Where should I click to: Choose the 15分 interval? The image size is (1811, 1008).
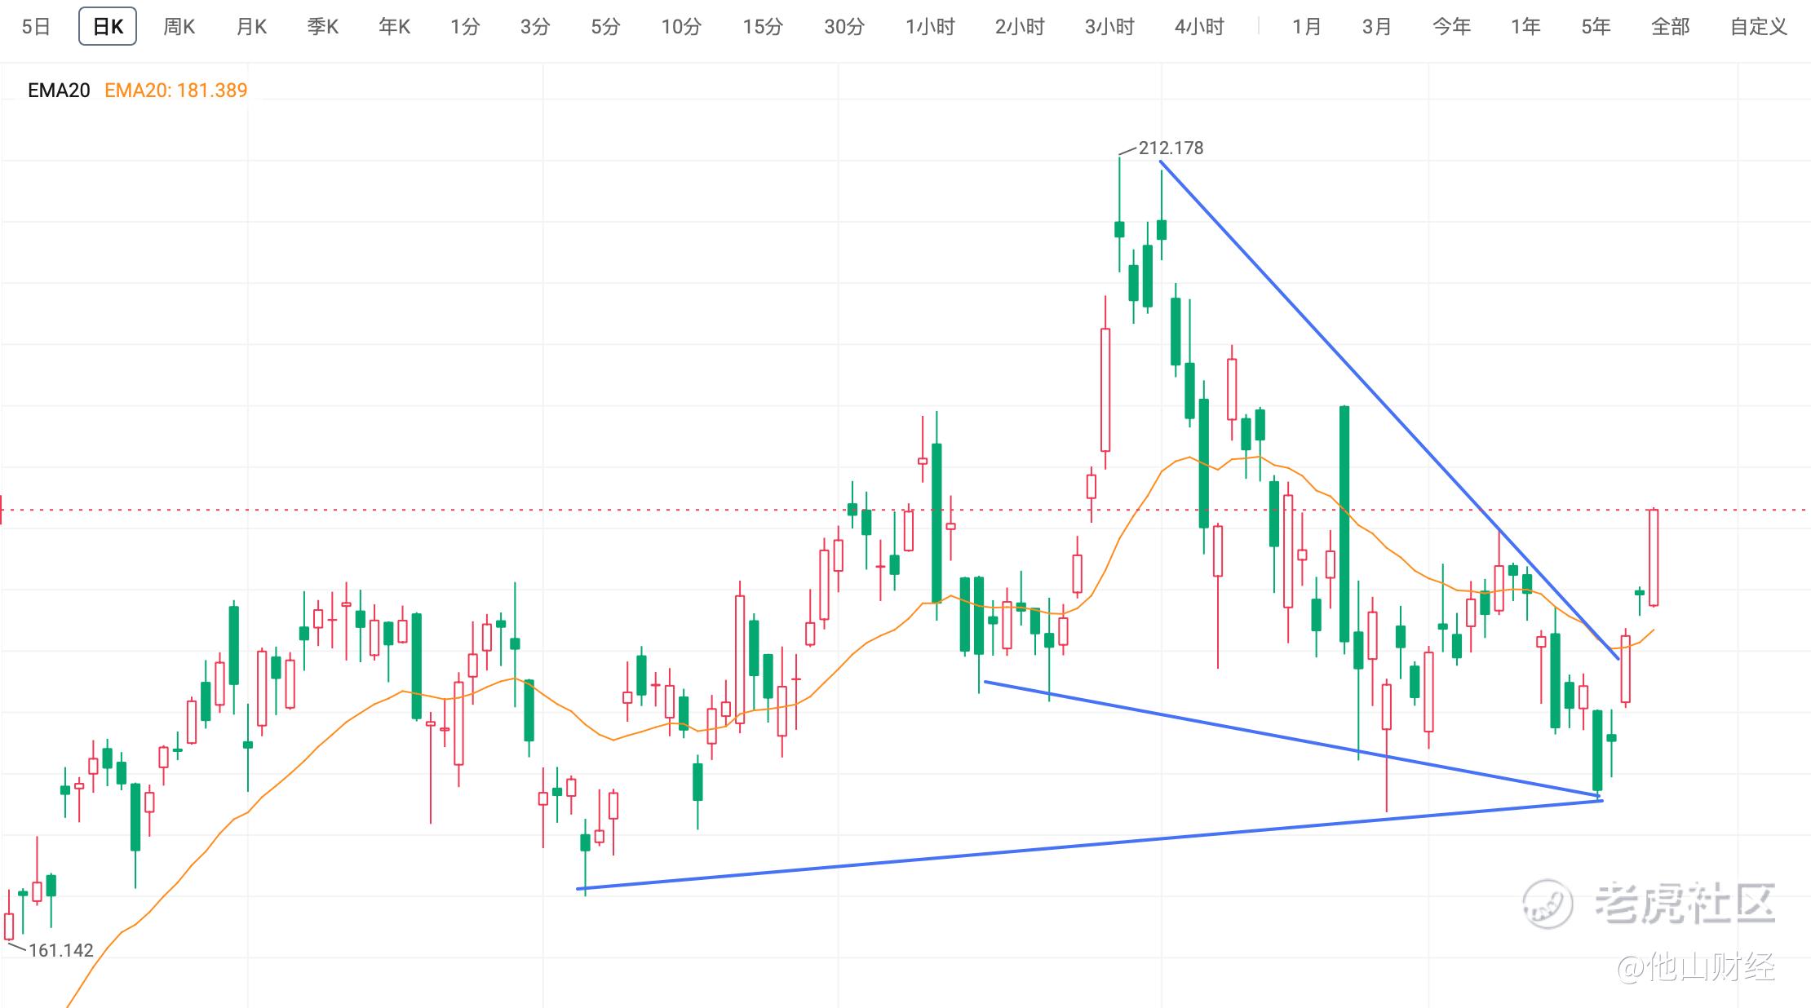(x=762, y=27)
